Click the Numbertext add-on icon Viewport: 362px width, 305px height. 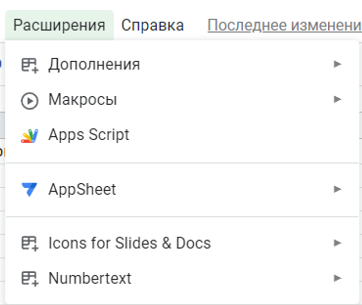point(30,279)
